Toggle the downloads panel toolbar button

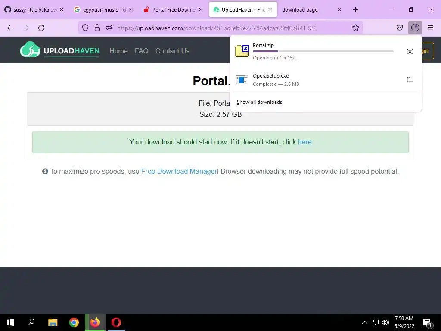[415, 28]
